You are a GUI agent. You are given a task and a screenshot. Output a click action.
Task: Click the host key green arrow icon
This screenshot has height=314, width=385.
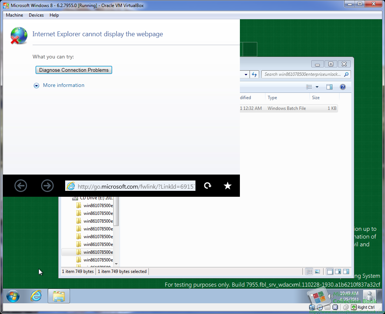[354, 307]
